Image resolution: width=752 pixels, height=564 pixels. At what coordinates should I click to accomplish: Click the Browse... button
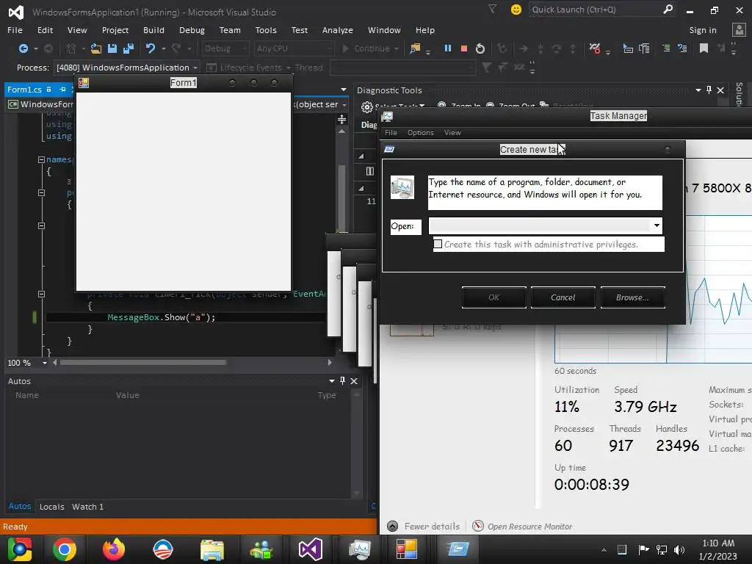[x=632, y=297]
